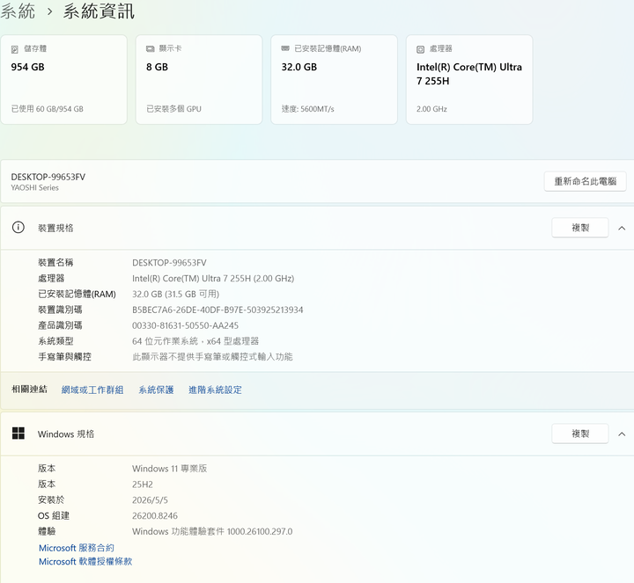This screenshot has height=583, width=634.
Task: Select OS build 26200.8246
Action: 155,515
